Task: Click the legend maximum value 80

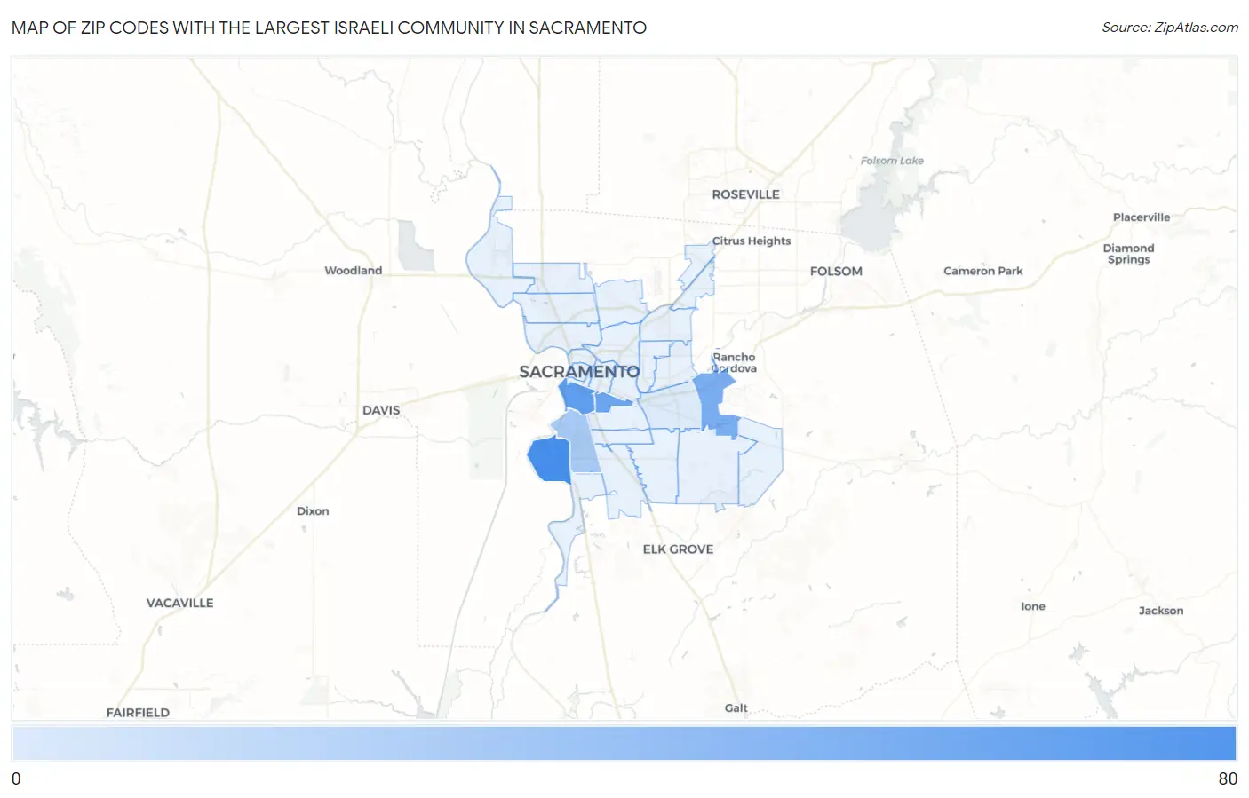Action: tap(1228, 778)
